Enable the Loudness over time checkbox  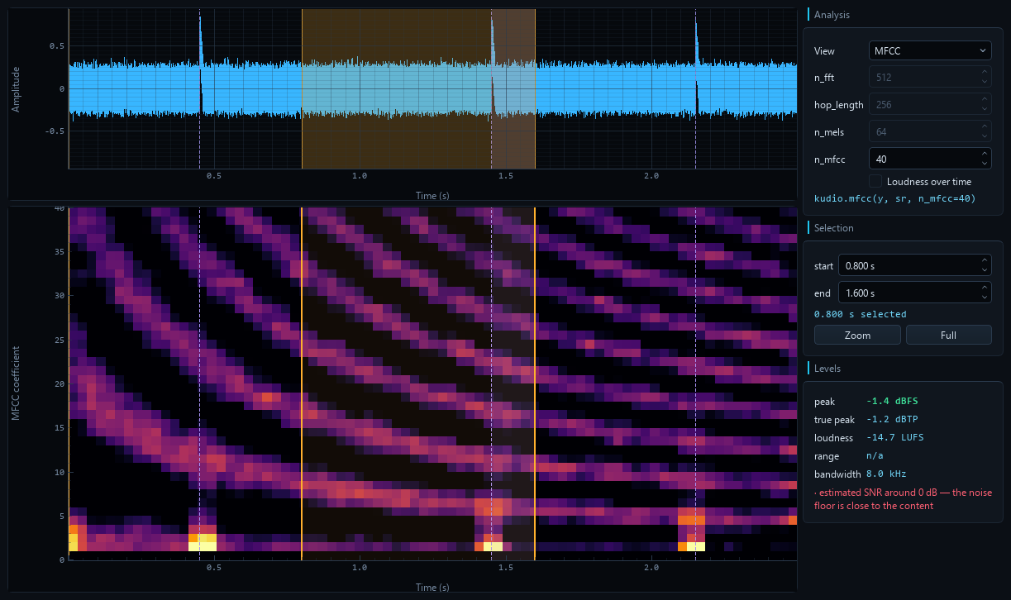(x=876, y=181)
